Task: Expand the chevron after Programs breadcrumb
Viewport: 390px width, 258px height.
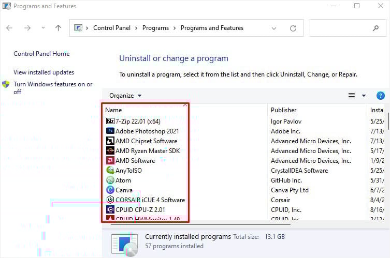Action: pos(175,28)
